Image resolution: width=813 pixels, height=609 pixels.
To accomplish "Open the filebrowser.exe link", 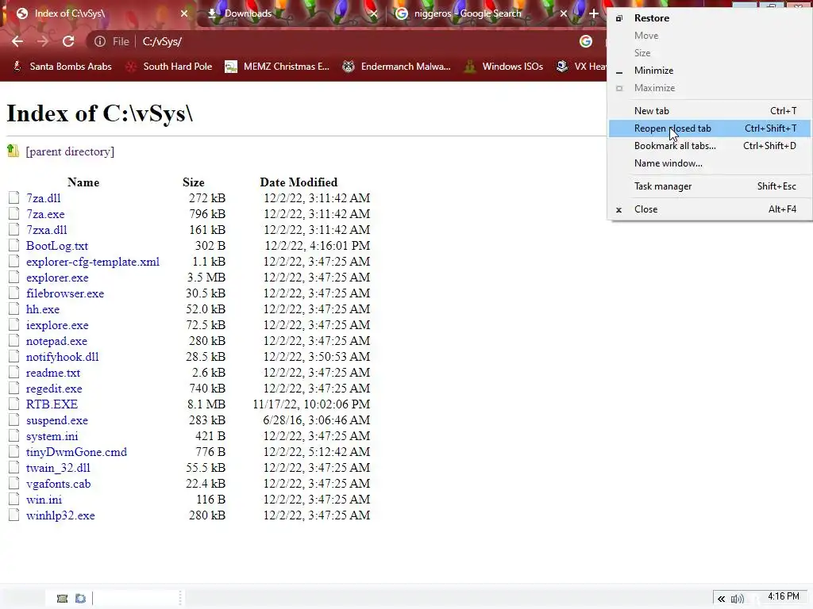I will 65,293.
